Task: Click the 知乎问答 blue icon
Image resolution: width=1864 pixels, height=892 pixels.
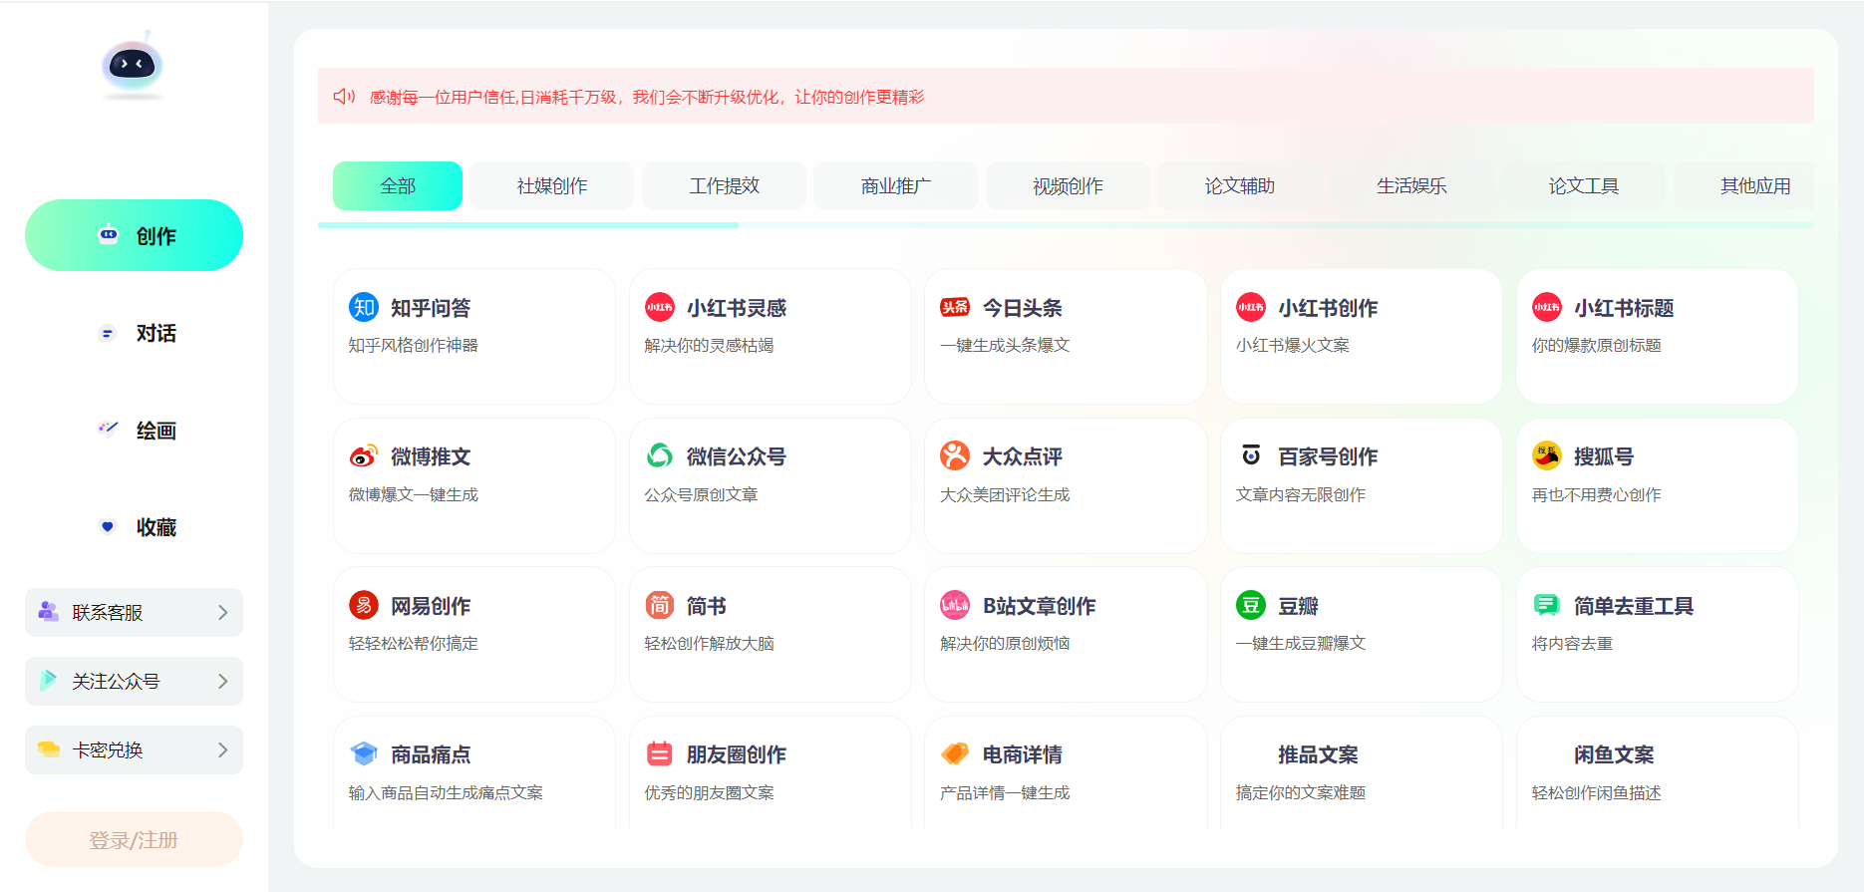Action: [x=364, y=307]
